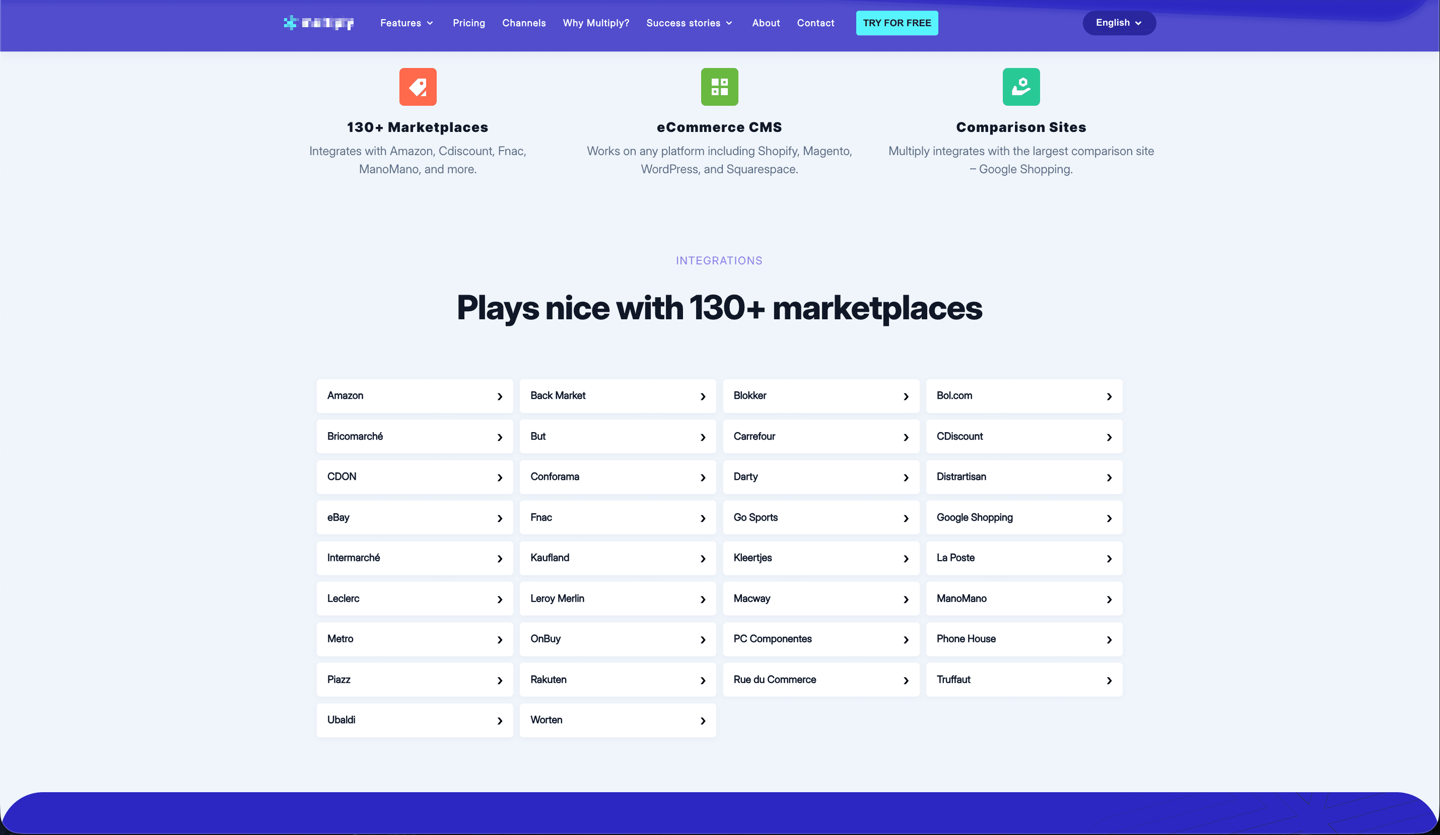Expand the Success stories dropdown
1440x835 pixels.
[x=689, y=23]
